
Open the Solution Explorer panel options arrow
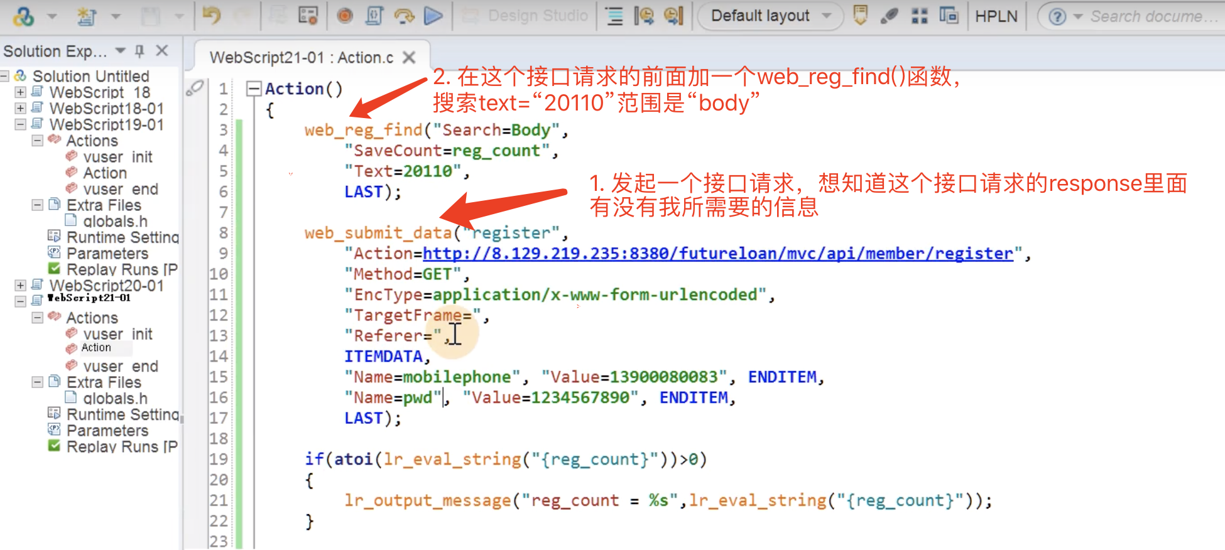pyautogui.click(x=121, y=51)
